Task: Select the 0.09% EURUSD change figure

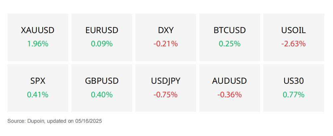Action: tap(102, 44)
